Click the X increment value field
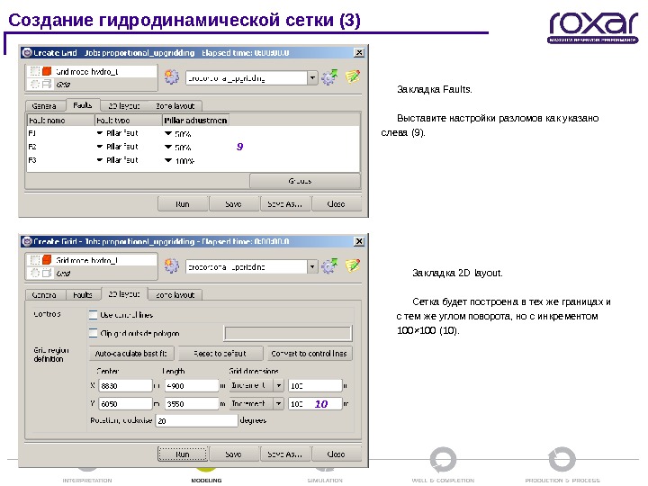Viewport: 648px width, 486px height. tap(315, 385)
